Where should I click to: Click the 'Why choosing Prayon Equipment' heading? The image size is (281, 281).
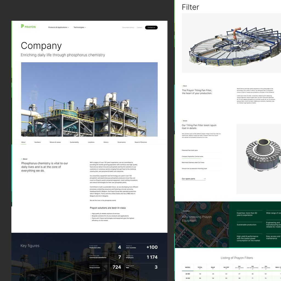tap(197, 219)
